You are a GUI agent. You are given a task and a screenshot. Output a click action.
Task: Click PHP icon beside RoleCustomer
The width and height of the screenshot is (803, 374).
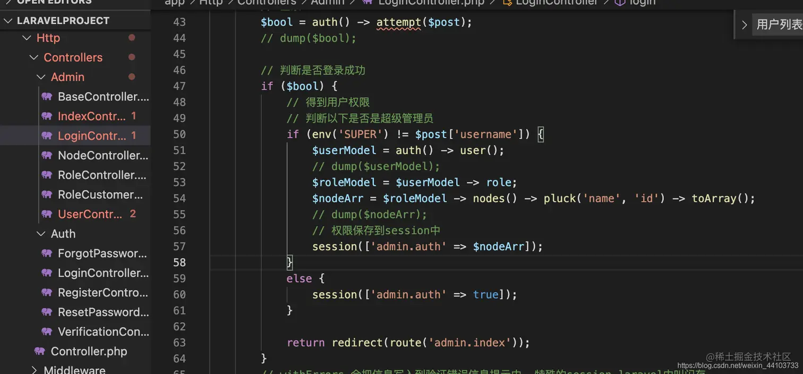pyautogui.click(x=47, y=195)
